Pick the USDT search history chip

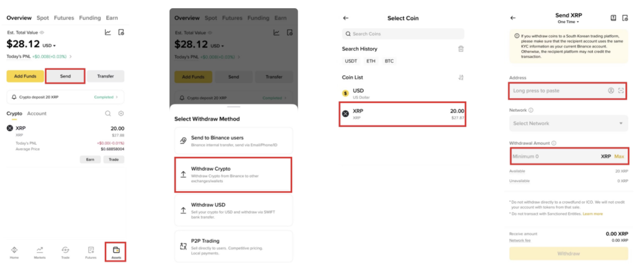[351, 61]
